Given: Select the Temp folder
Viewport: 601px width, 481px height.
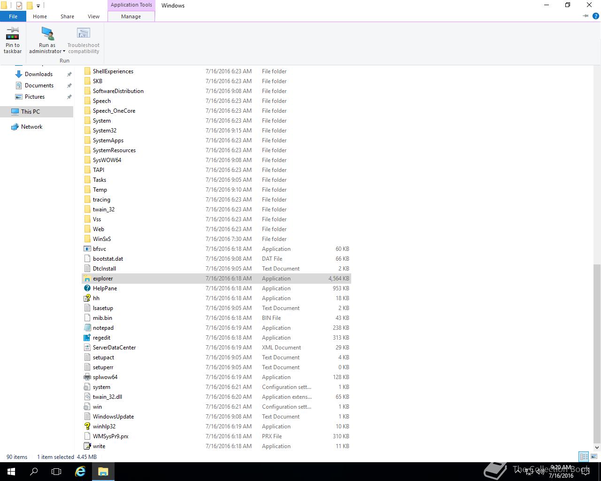Looking at the screenshot, I should pyautogui.click(x=216, y=190).
